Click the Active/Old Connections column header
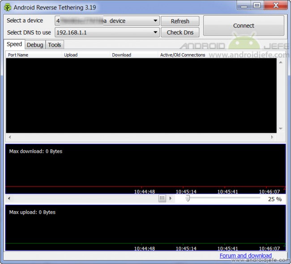This screenshot has width=291, height=264. 183,55
